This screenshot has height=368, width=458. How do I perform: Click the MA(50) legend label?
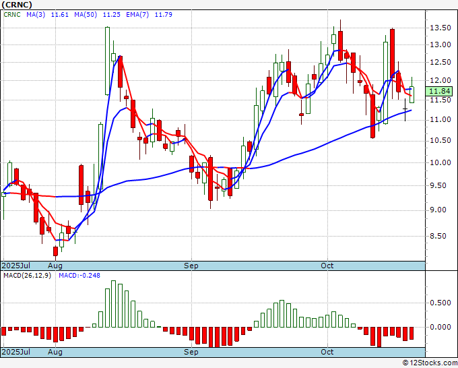click(86, 14)
